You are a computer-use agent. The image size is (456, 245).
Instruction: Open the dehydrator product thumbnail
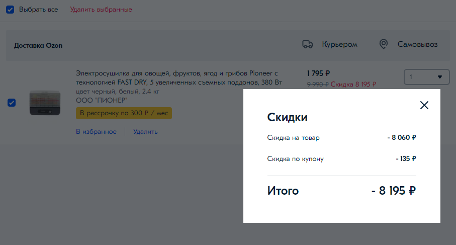(45, 103)
